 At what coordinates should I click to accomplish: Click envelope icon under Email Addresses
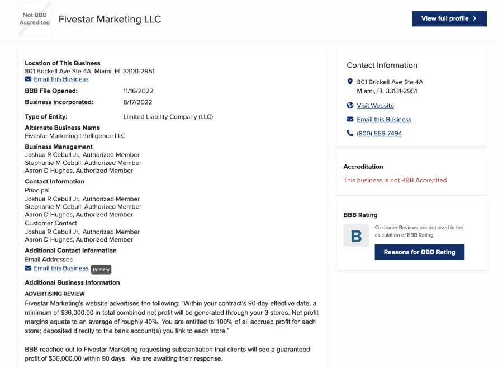click(29, 268)
